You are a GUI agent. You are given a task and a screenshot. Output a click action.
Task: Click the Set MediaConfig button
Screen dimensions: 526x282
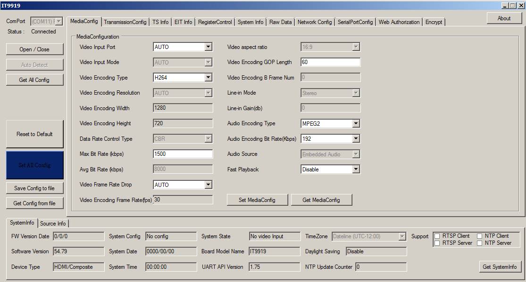pos(257,200)
